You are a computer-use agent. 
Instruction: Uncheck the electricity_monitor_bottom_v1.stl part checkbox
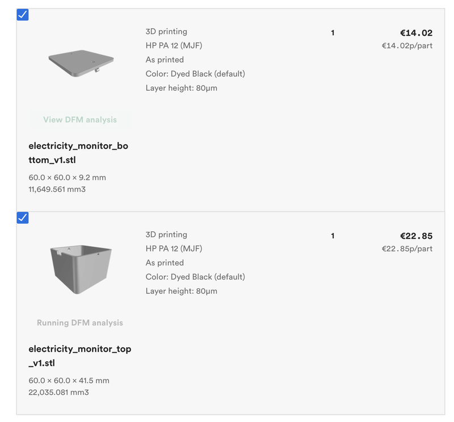[x=23, y=15]
